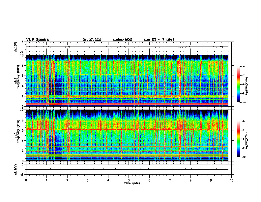The image size is (261, 202).
Task: Click the "4" kHz tick on ch.1 frequency axis
Action: (23, 86)
